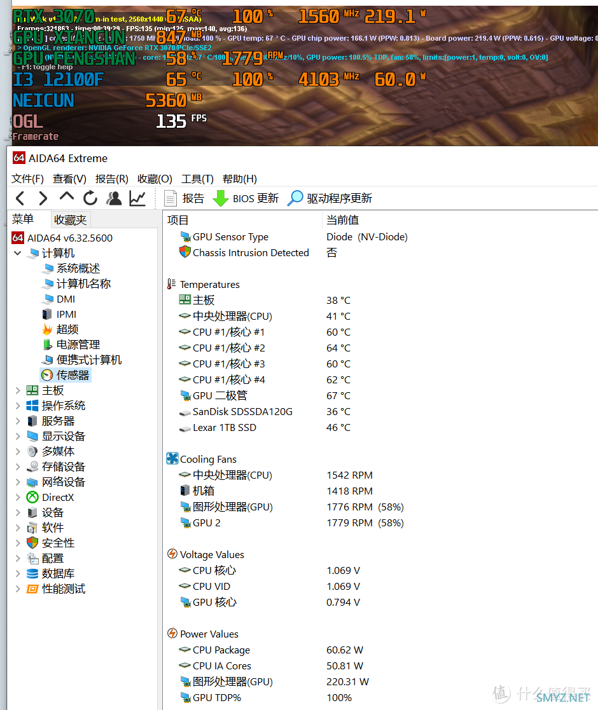Expand the 多媒体 tree node
Image resolution: width=598 pixels, height=710 pixels.
pyautogui.click(x=18, y=451)
